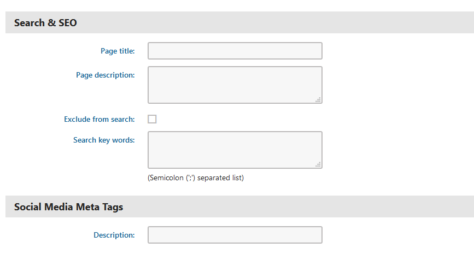Click the Description label under Social Media
The height and width of the screenshot is (254, 474).
114,235
